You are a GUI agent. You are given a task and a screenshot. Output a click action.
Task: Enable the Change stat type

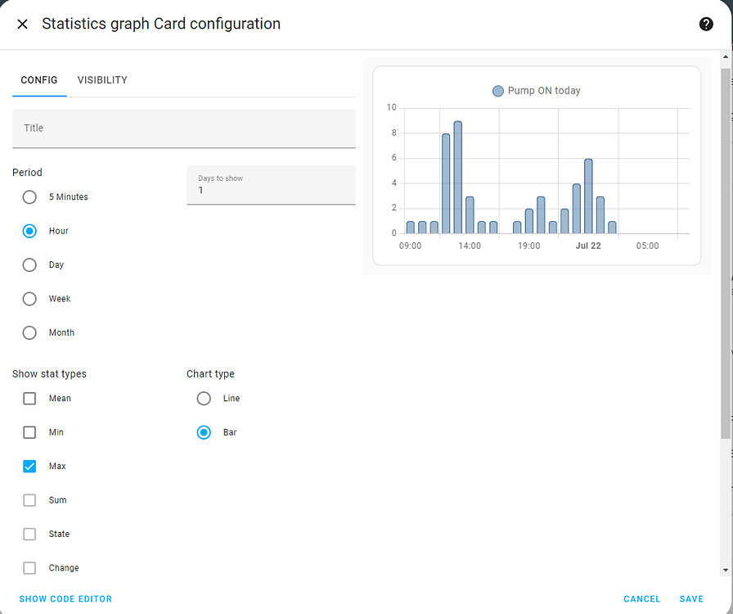pos(29,567)
